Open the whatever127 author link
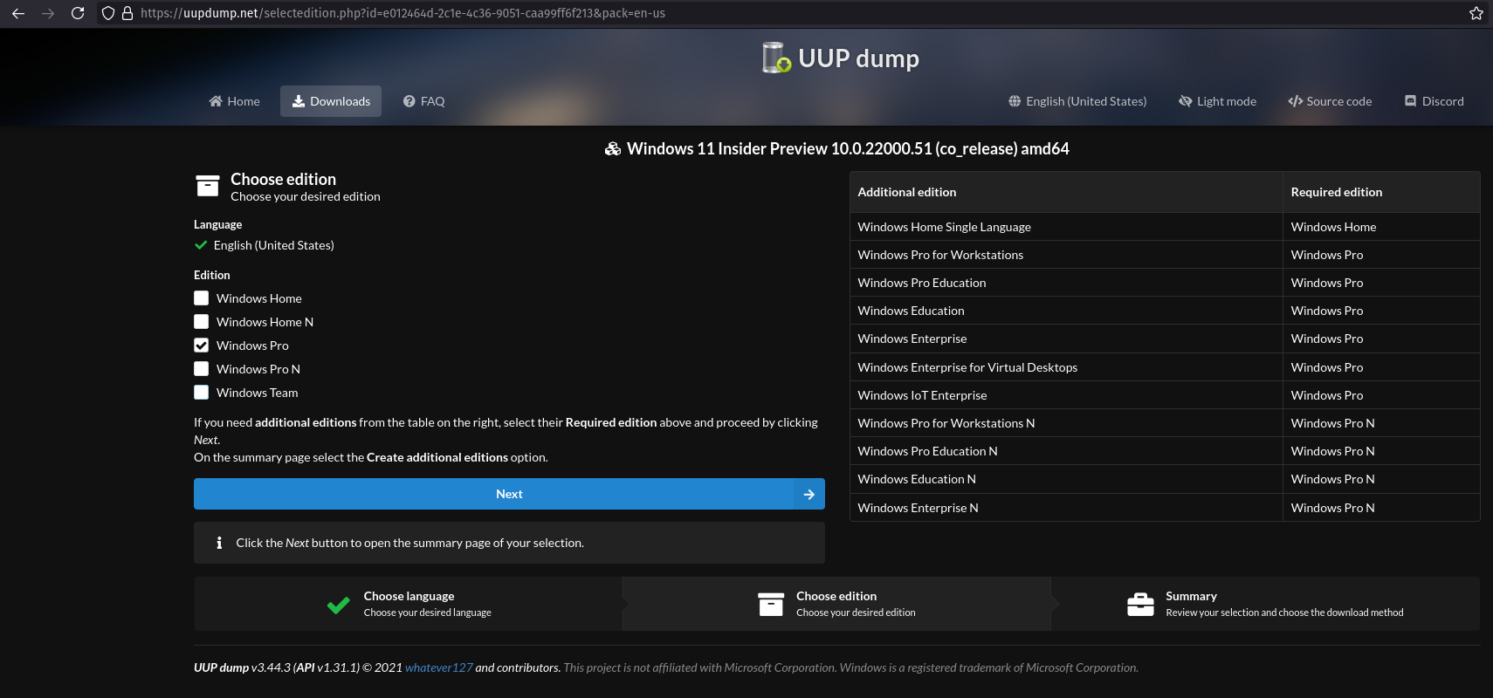The height and width of the screenshot is (698, 1493). 438,667
